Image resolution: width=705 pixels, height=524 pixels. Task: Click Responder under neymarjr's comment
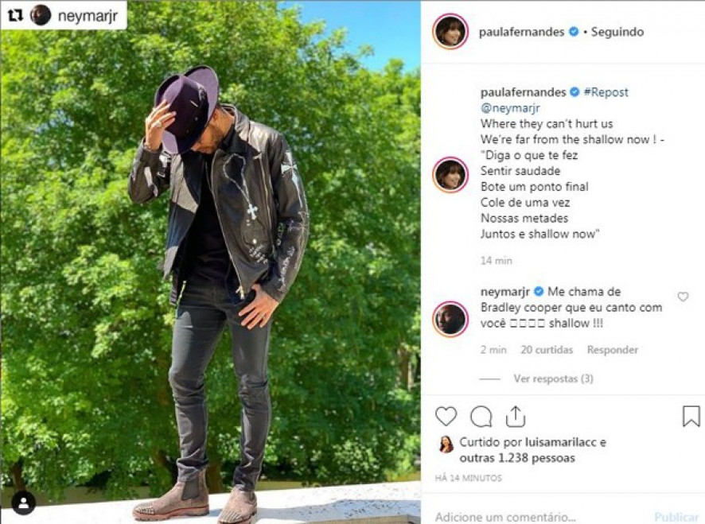click(613, 350)
